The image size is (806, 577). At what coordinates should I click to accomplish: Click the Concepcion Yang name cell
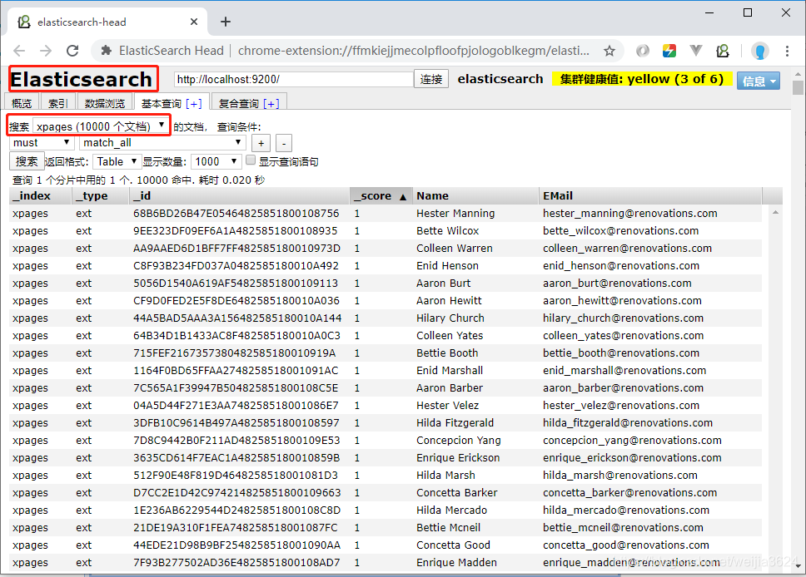click(x=459, y=440)
